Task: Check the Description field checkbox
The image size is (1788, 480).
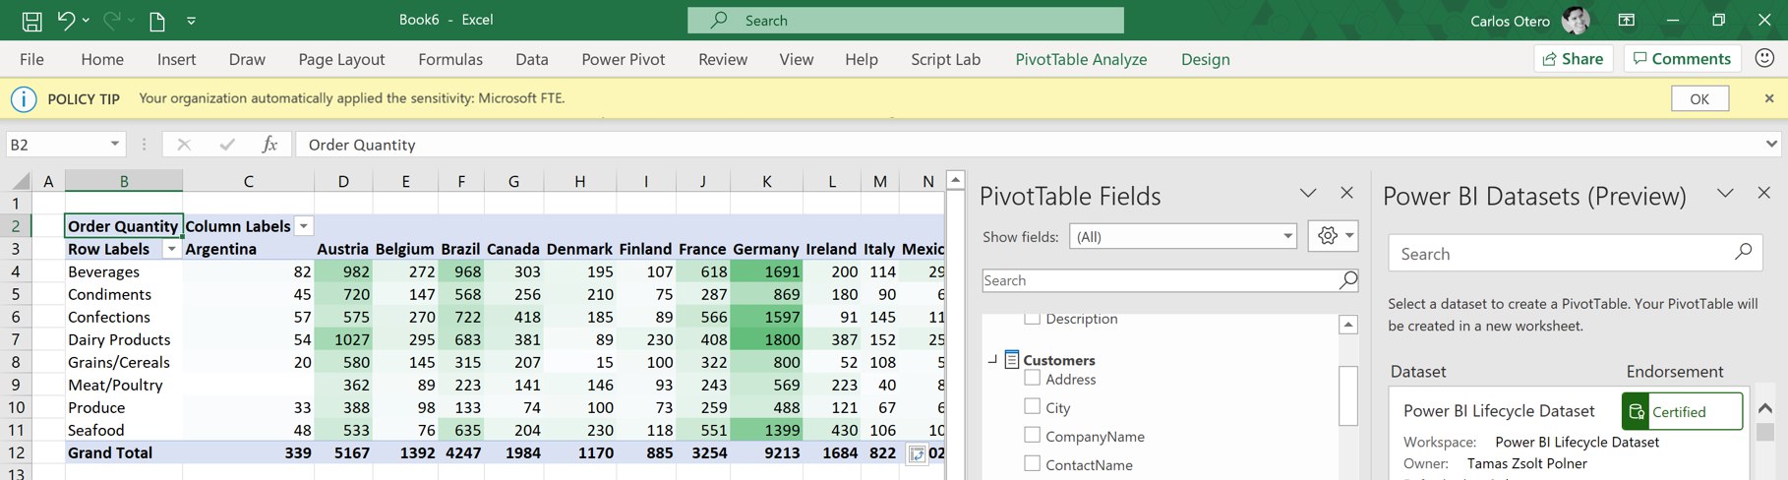Action: 1032,318
